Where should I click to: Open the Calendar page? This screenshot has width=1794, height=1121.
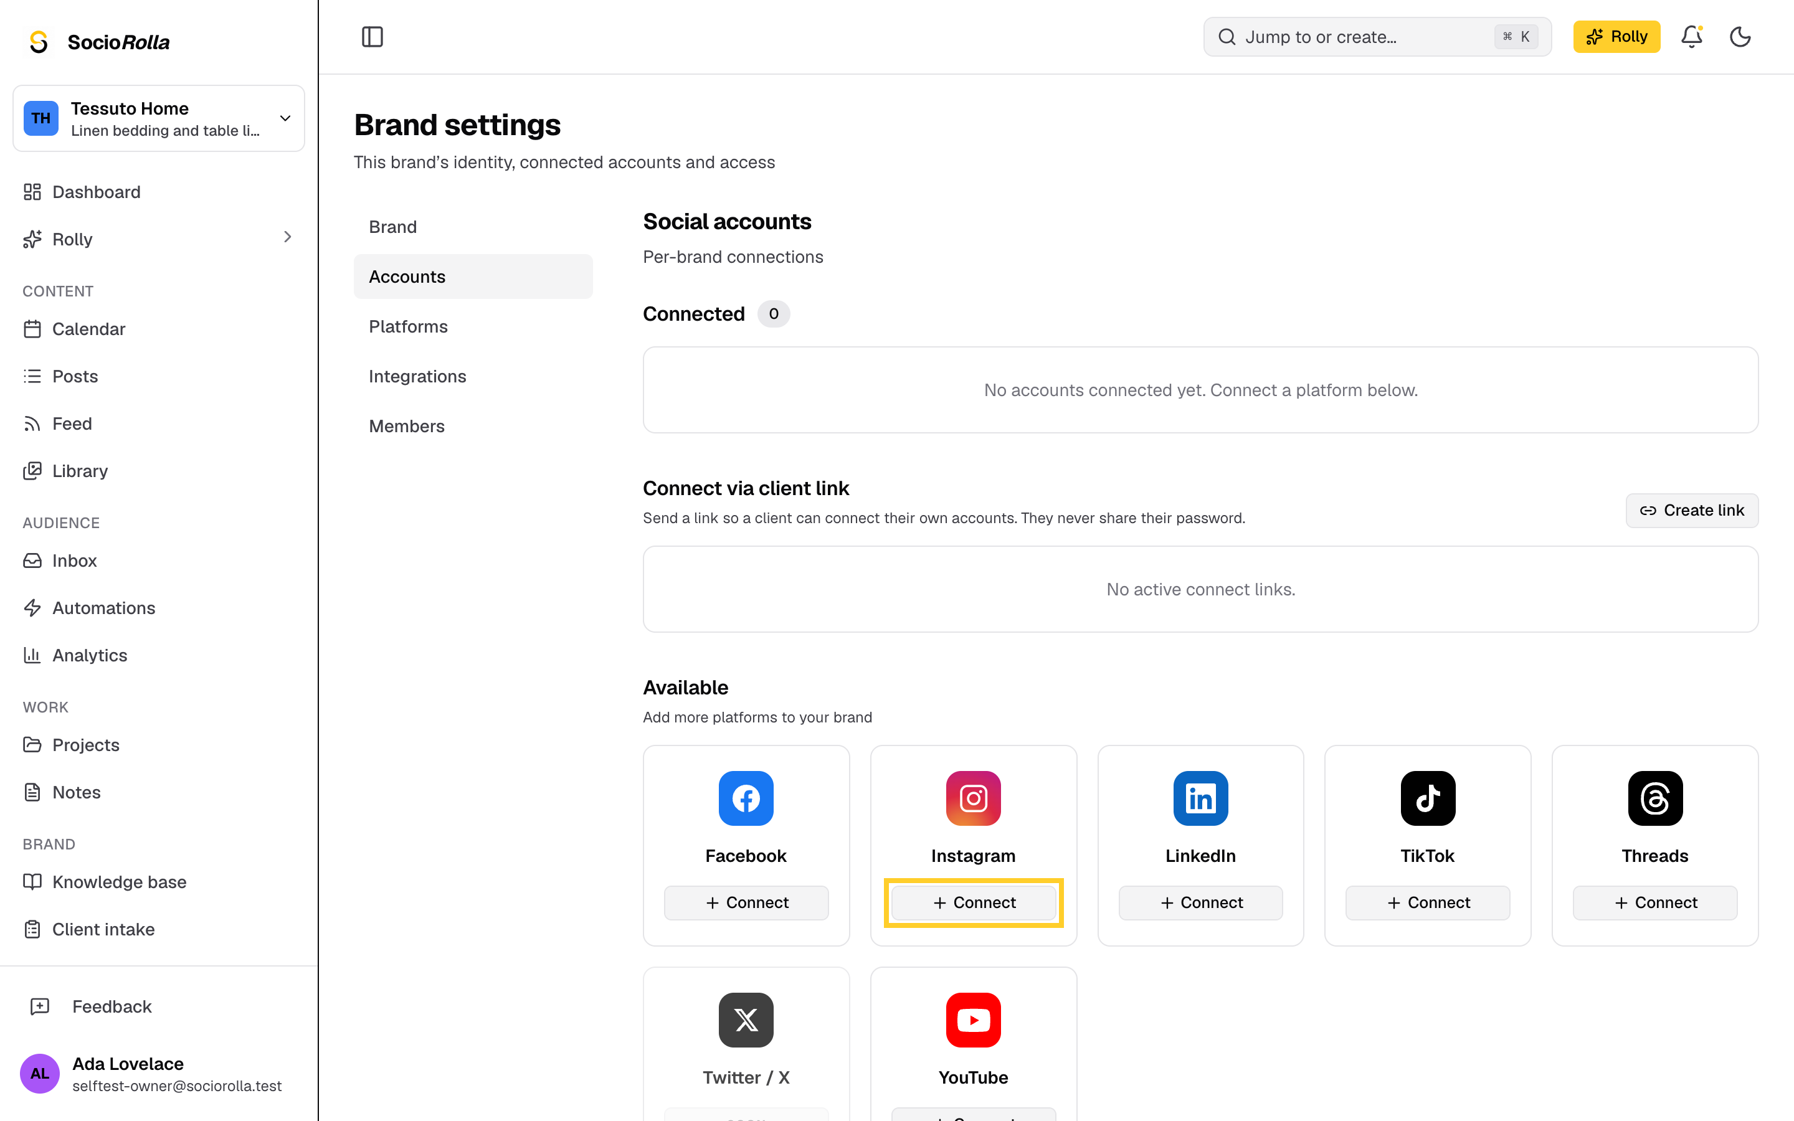[159, 329]
